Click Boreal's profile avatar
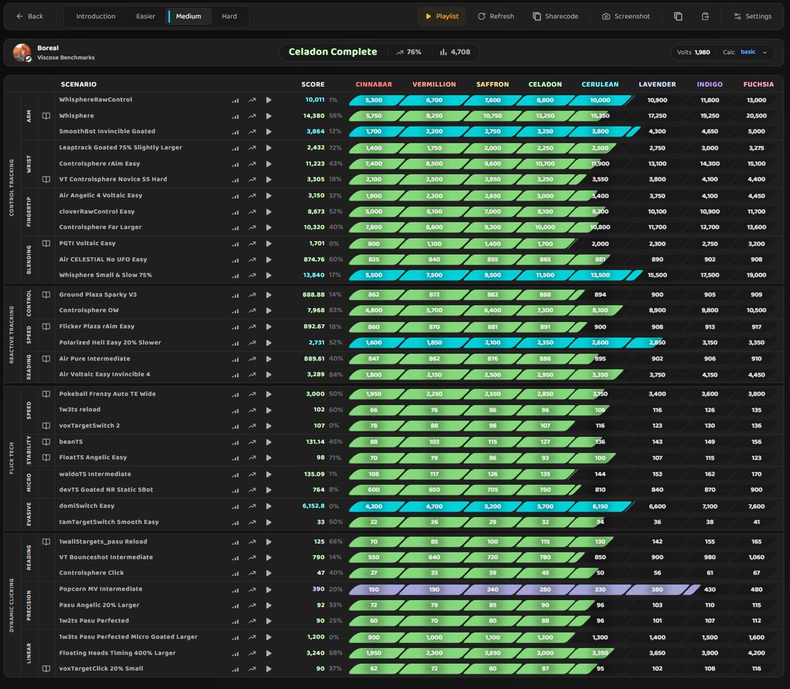This screenshot has width=790, height=689. 22,53
